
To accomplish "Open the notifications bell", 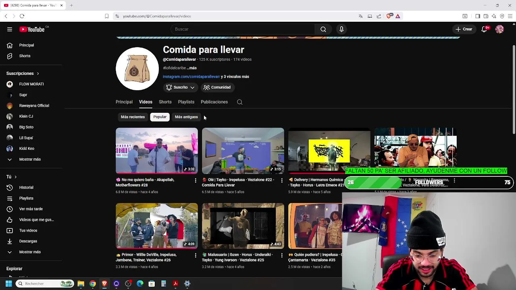I will 484,29.
